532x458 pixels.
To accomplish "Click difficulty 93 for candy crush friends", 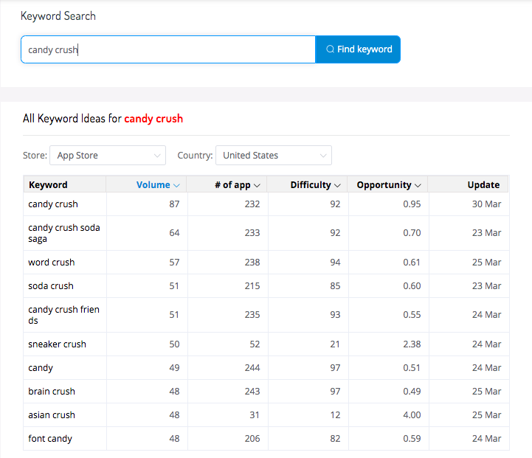I will 335,315.
